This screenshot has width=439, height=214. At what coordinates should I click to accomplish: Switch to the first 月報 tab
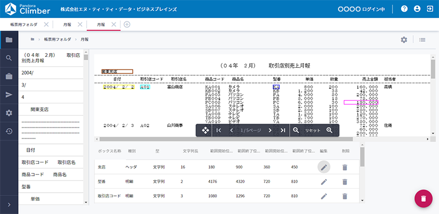pos(67,25)
